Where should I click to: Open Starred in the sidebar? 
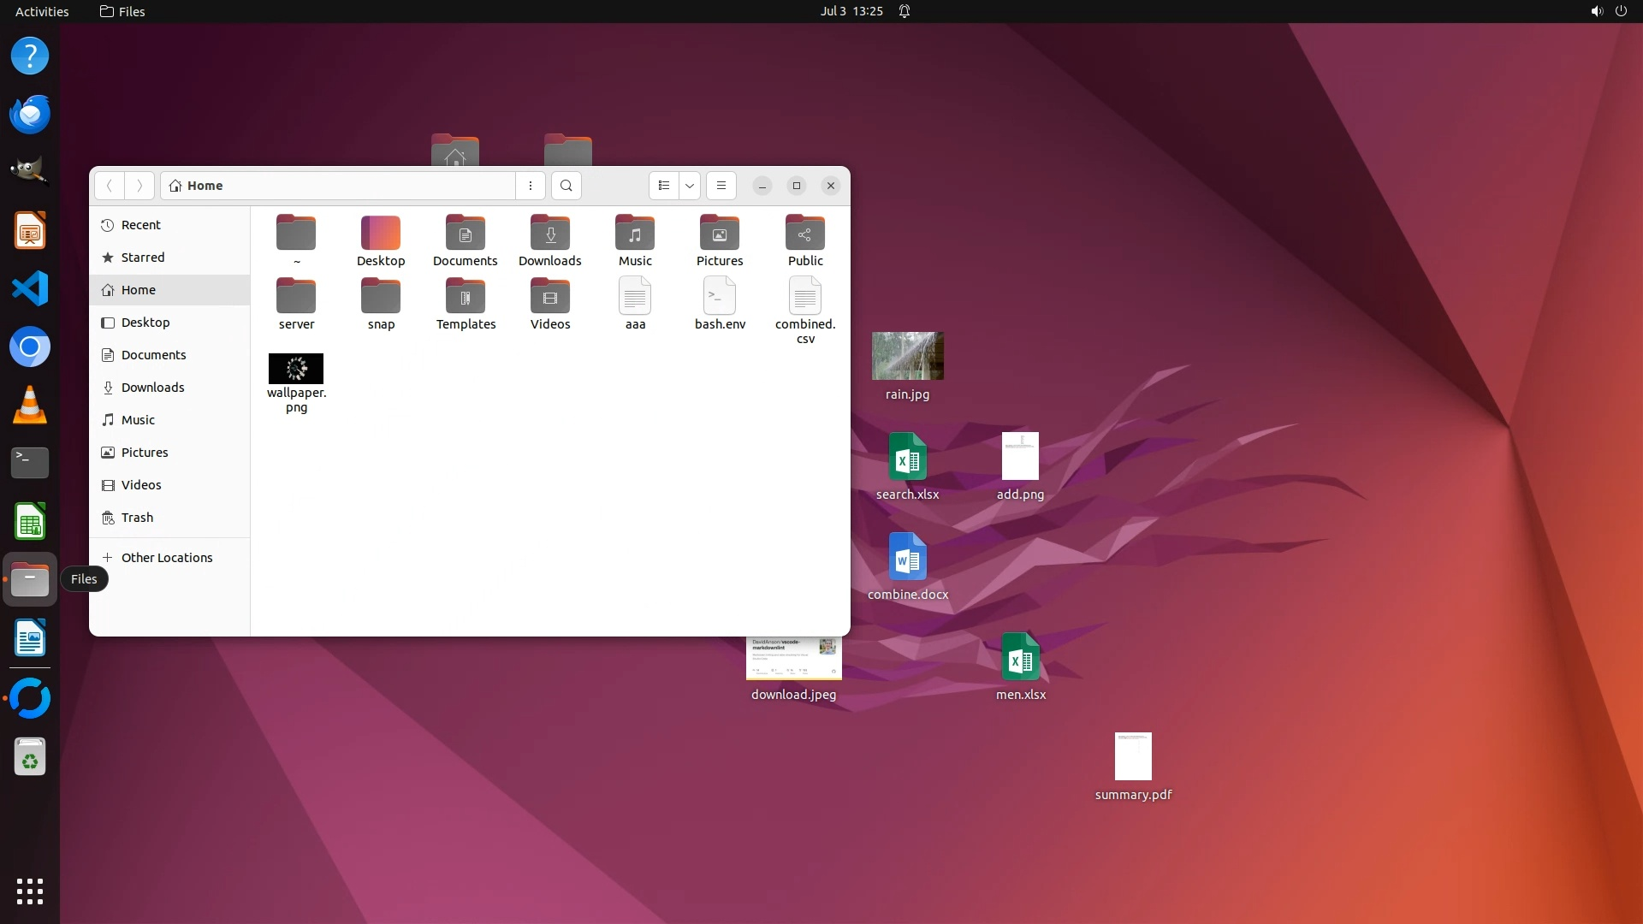tap(142, 258)
